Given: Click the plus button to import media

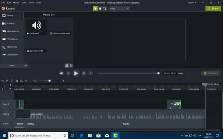Looking at the screenshot, I should 26,66.
